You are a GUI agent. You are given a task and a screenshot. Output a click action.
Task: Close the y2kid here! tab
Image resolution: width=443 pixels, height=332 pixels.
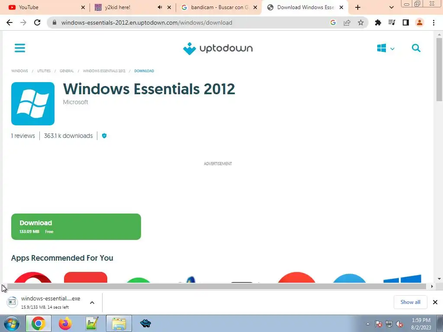tap(169, 7)
